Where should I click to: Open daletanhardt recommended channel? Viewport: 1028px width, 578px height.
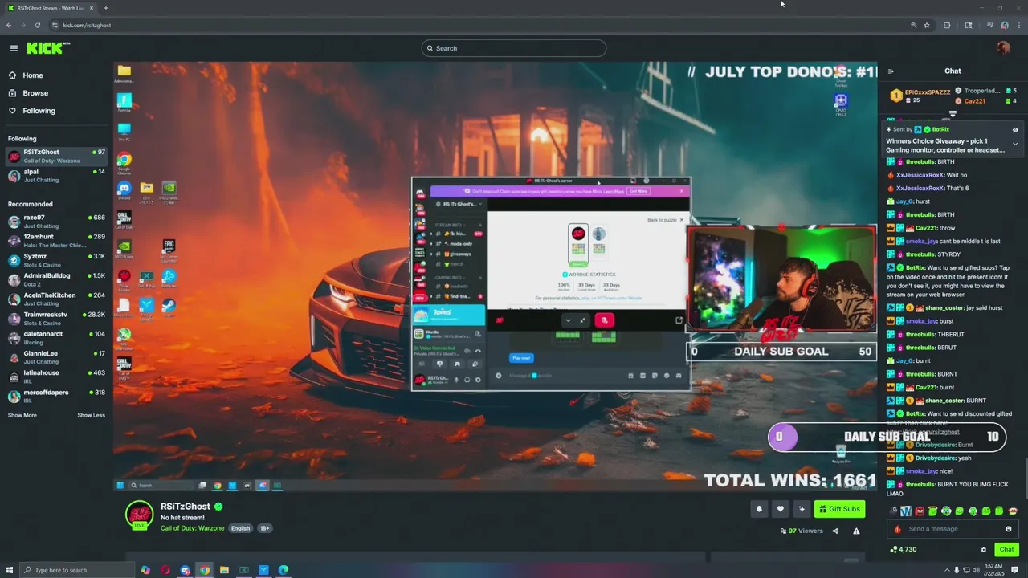[x=56, y=338]
